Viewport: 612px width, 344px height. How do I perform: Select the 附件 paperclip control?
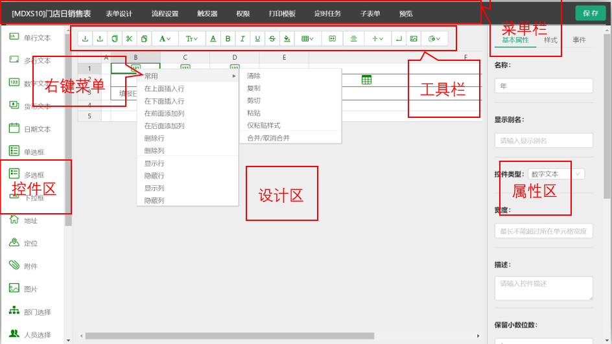[30, 266]
